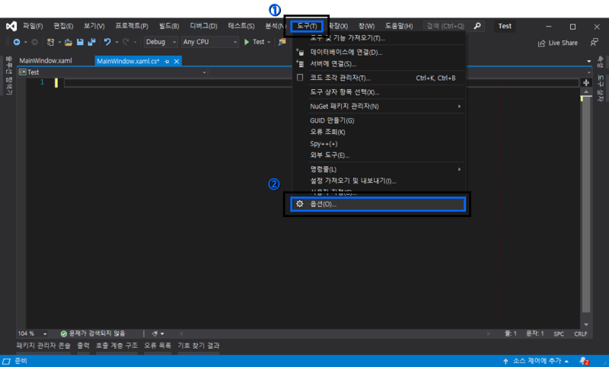Open the dropdown arrow next to undo

[x=116, y=42]
